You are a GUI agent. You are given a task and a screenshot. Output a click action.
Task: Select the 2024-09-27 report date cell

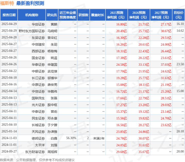9,151
